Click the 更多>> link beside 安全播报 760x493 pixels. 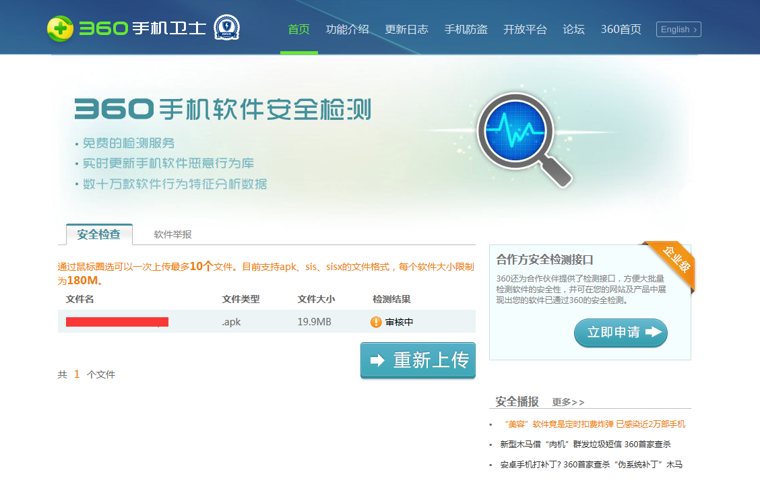click(x=568, y=401)
